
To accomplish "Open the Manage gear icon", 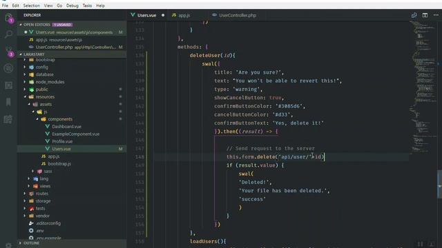I will pyautogui.click(x=8, y=245).
